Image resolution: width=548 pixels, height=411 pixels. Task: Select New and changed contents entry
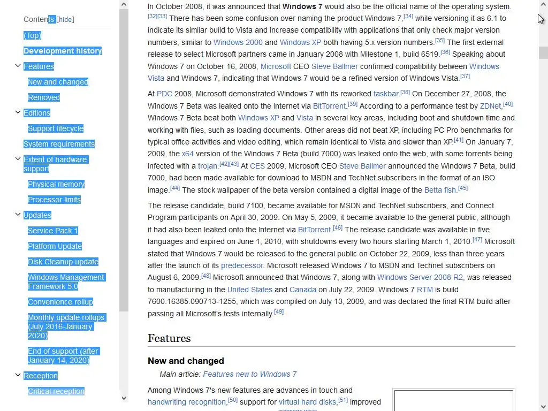58,82
